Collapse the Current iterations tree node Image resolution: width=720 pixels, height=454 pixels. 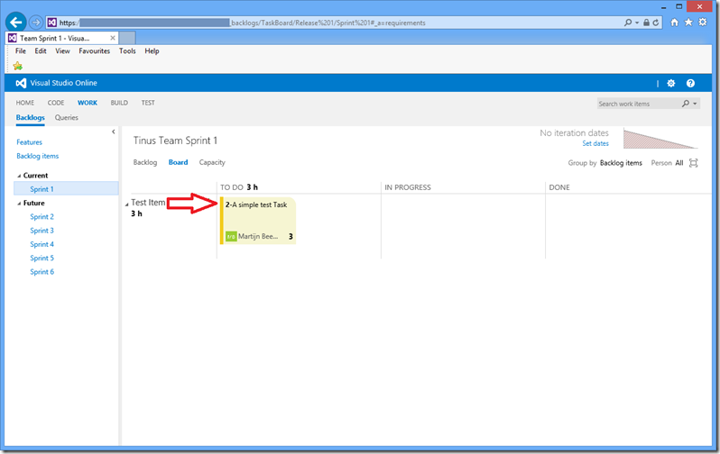[x=19, y=176]
